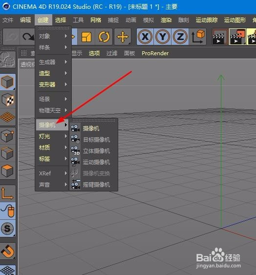The height and width of the screenshot is (275, 256).
Task: Open viewport 面板 menu
Action: coord(129,53)
